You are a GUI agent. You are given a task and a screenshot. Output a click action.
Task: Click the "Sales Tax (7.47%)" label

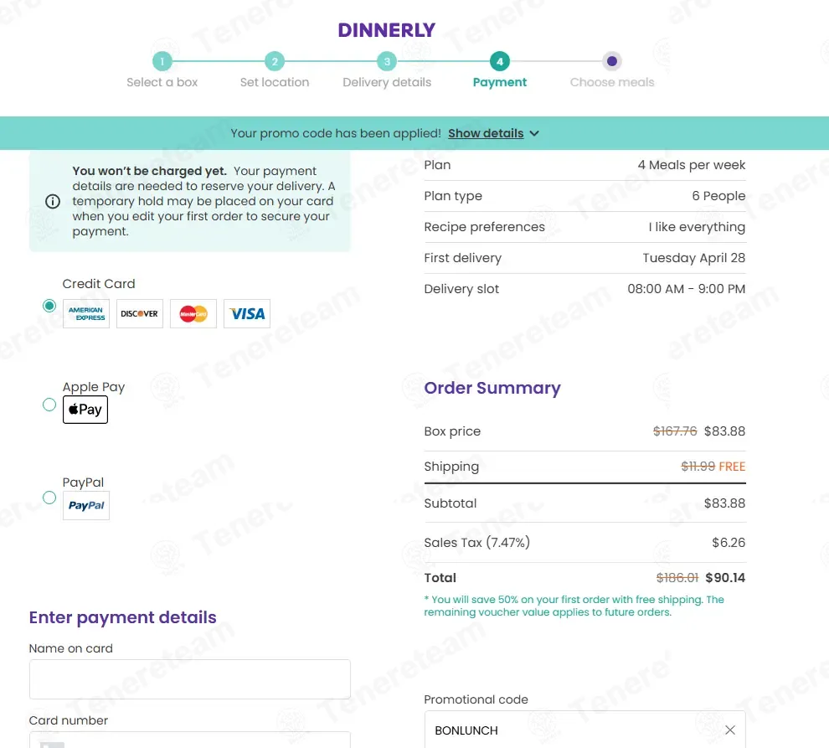coord(477,543)
